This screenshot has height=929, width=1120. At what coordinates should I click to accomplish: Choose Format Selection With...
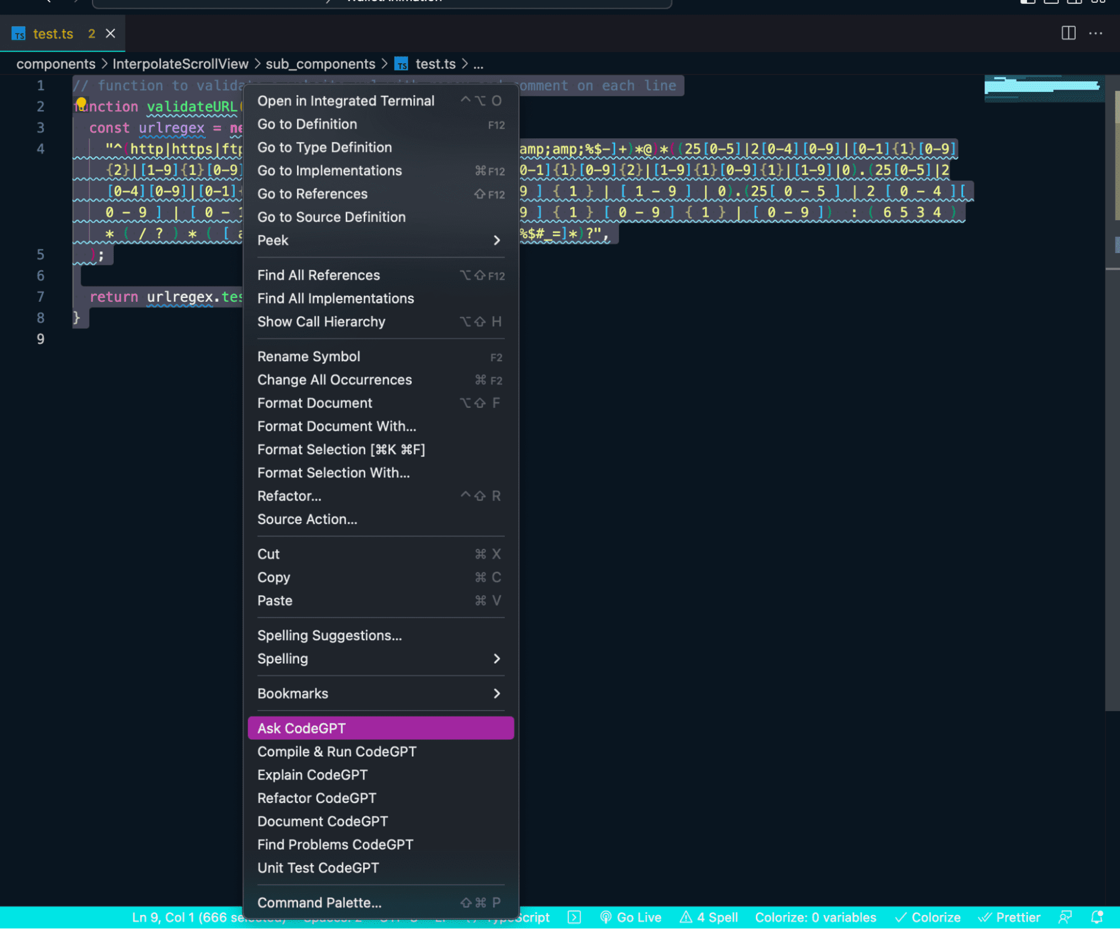coord(380,473)
